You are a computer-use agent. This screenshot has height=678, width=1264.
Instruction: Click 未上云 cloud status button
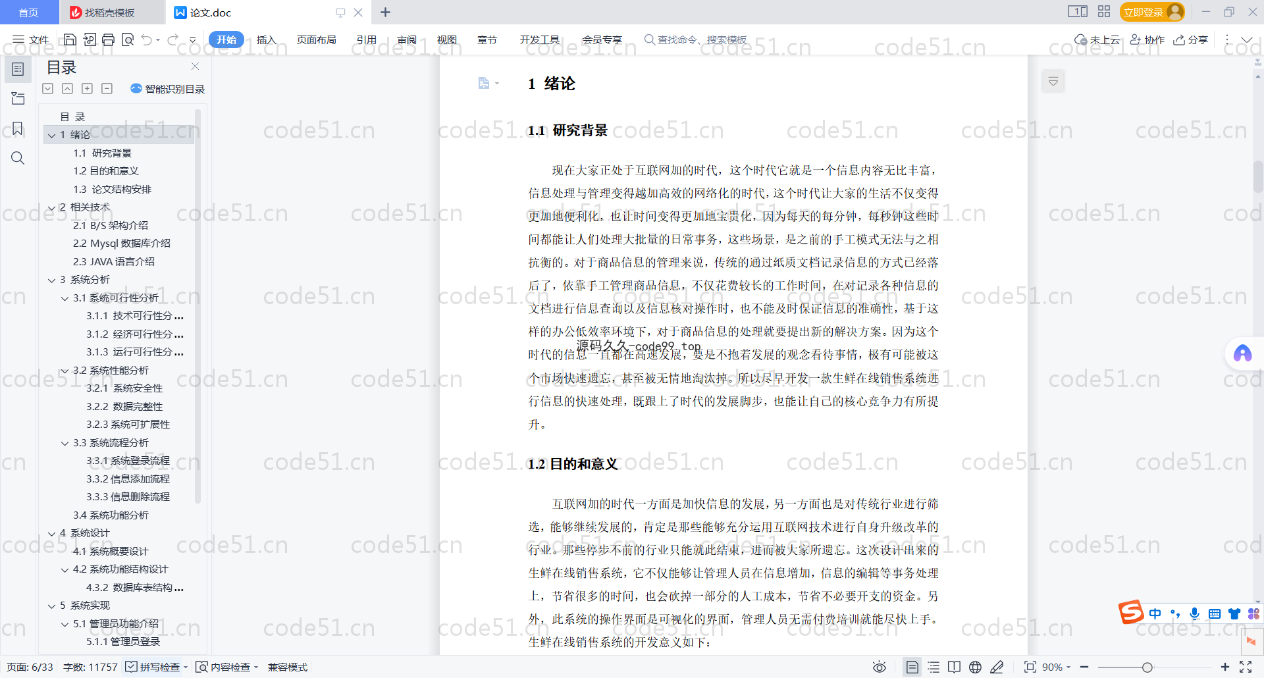click(x=1097, y=39)
